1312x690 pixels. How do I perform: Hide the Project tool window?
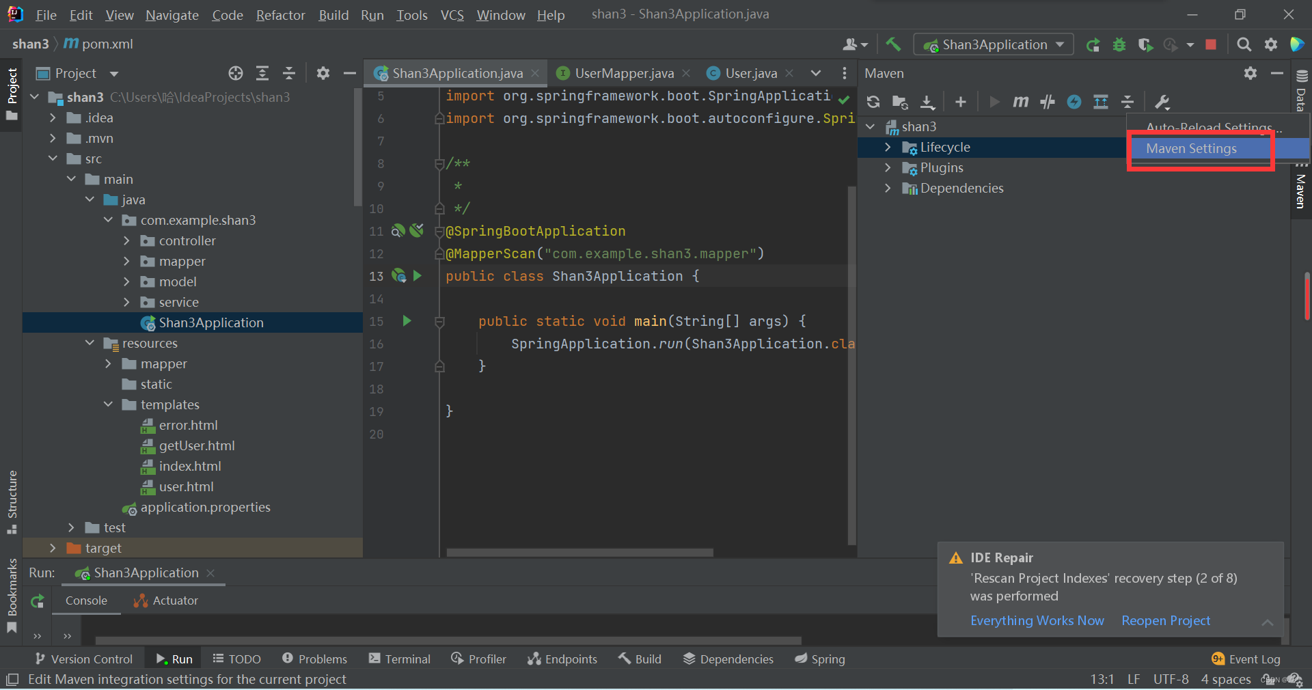point(350,73)
